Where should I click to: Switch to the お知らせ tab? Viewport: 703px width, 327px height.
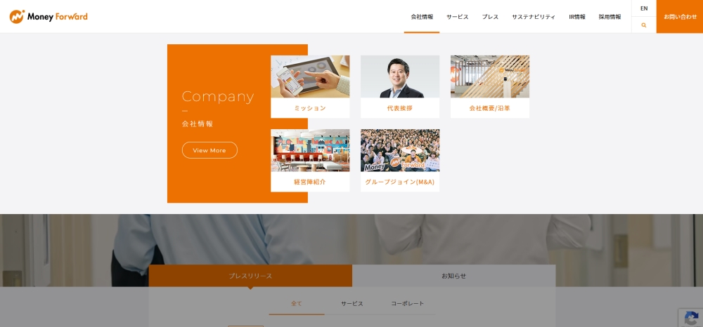(x=453, y=276)
